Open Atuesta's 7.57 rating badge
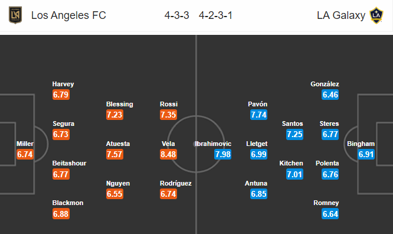The image size is (393, 234). coord(114,154)
